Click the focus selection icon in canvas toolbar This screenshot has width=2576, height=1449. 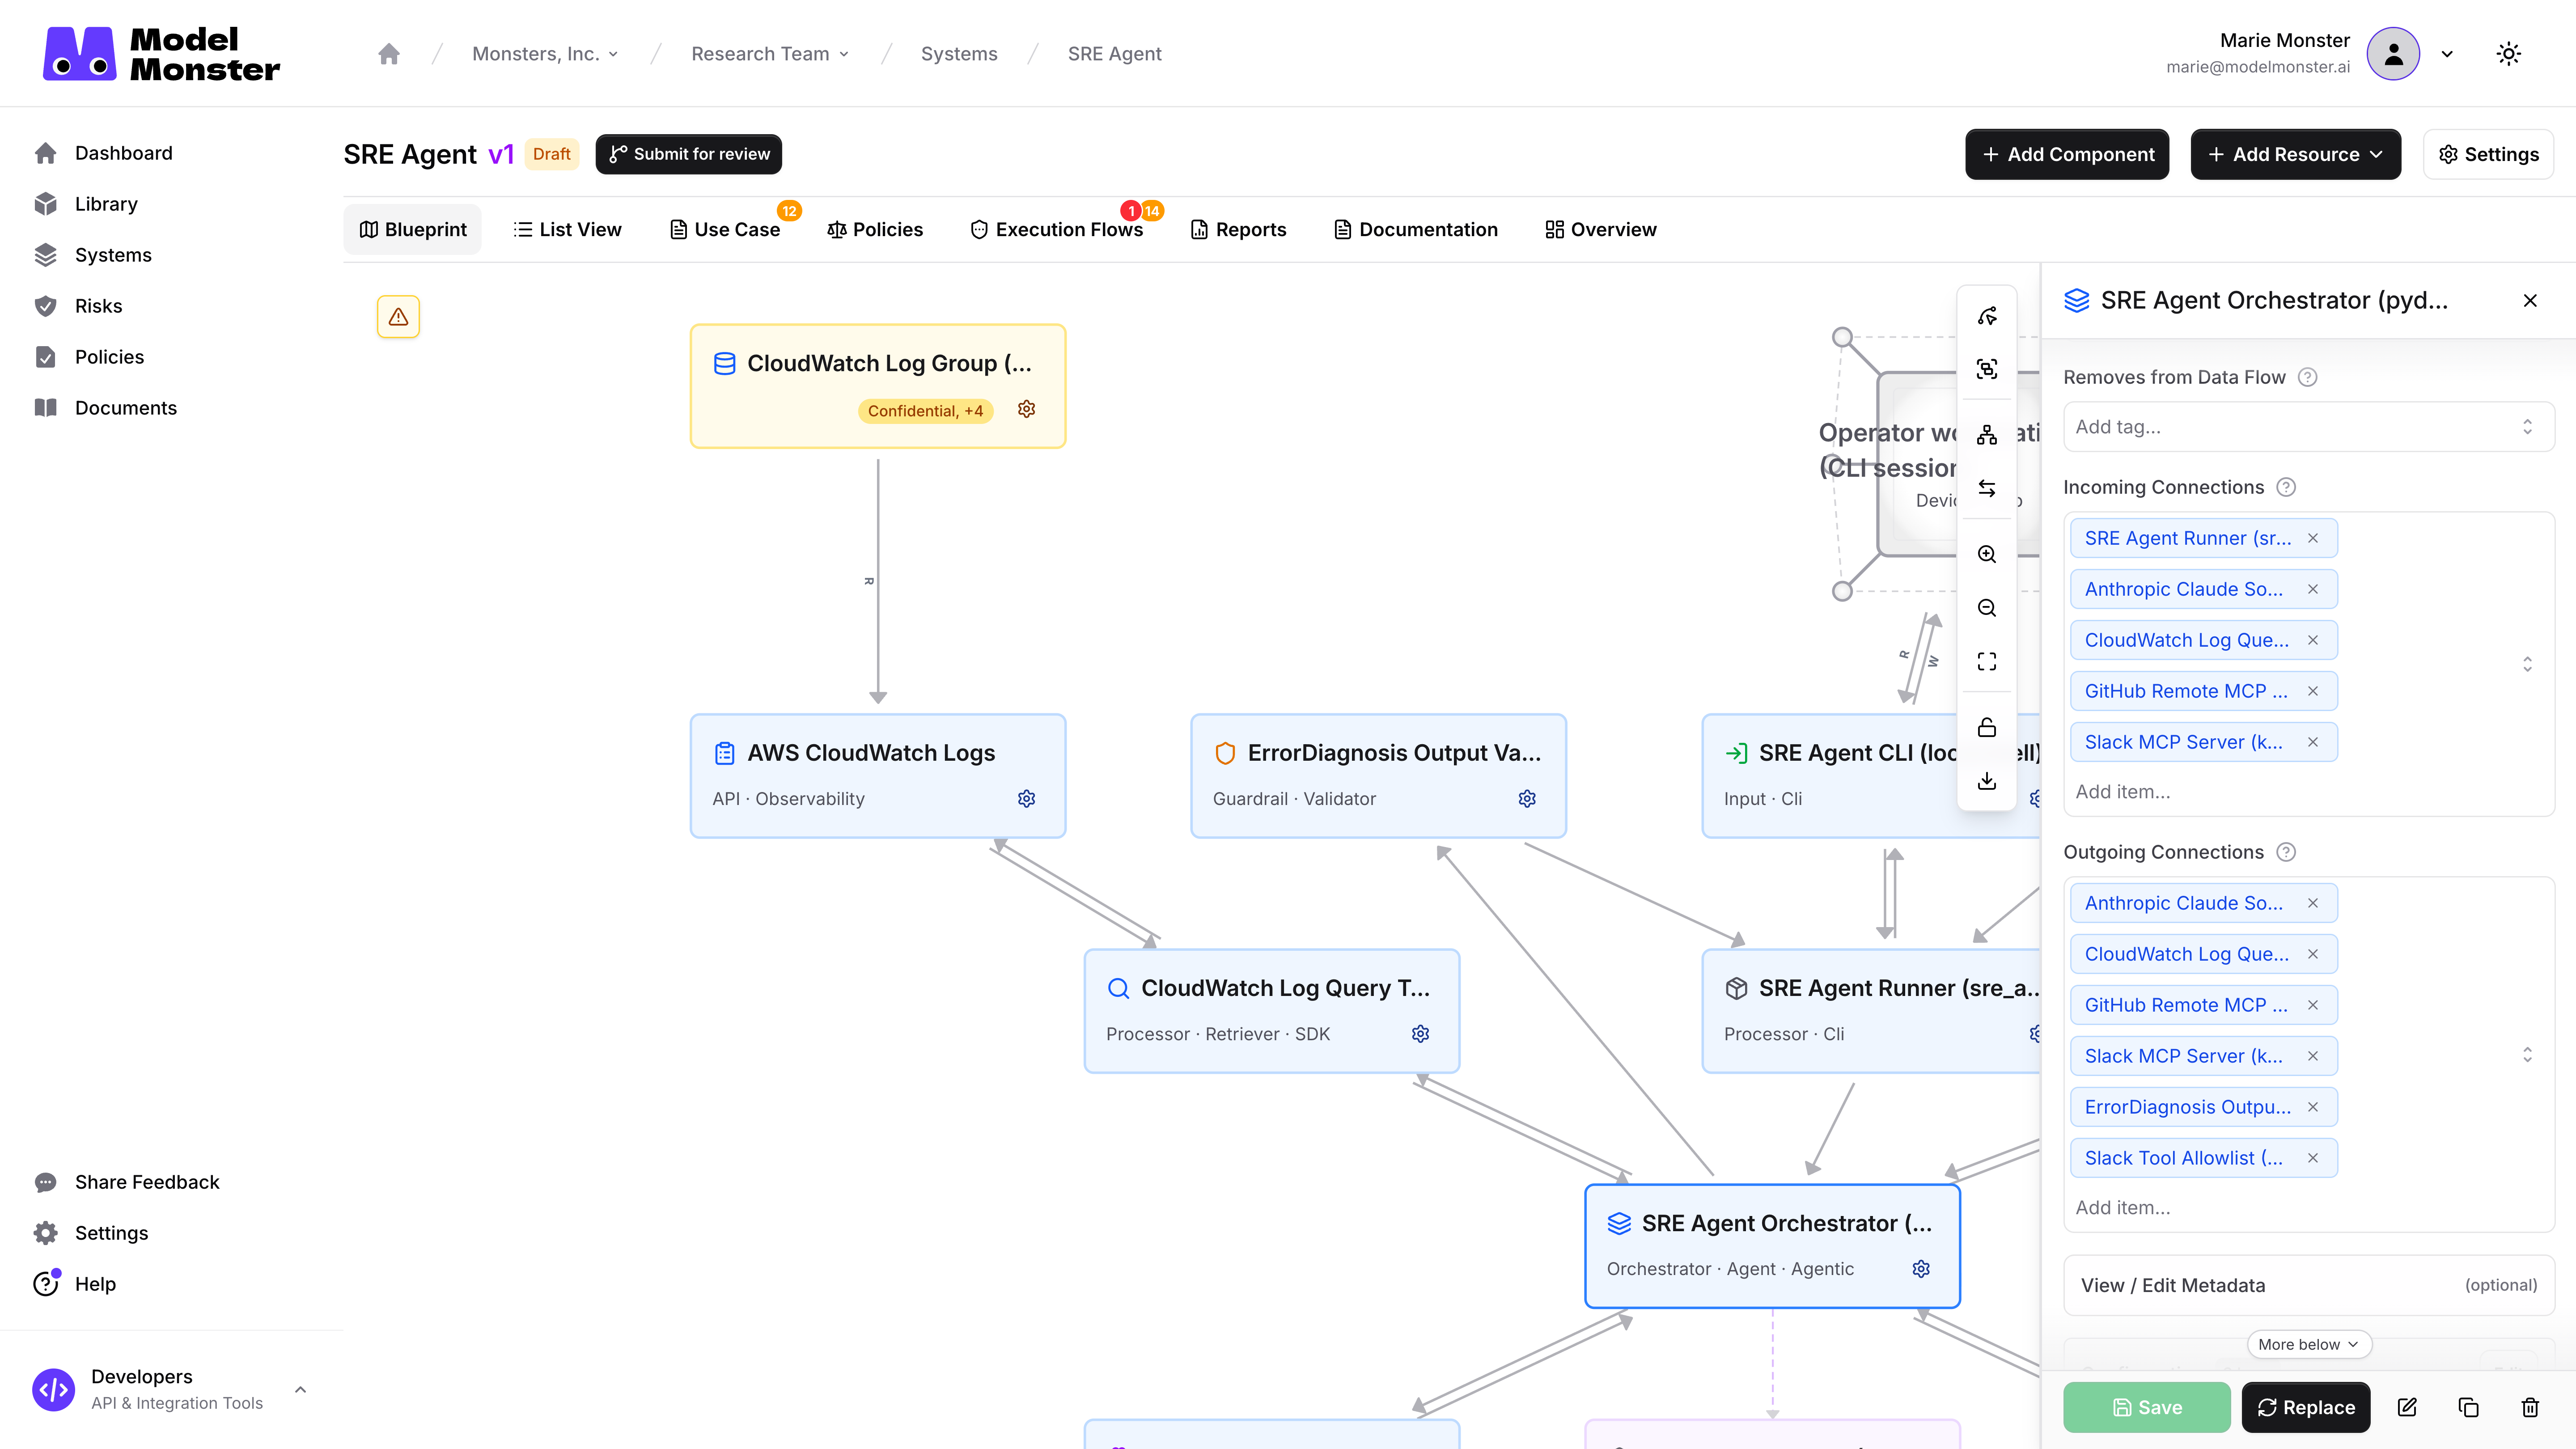(x=1987, y=369)
